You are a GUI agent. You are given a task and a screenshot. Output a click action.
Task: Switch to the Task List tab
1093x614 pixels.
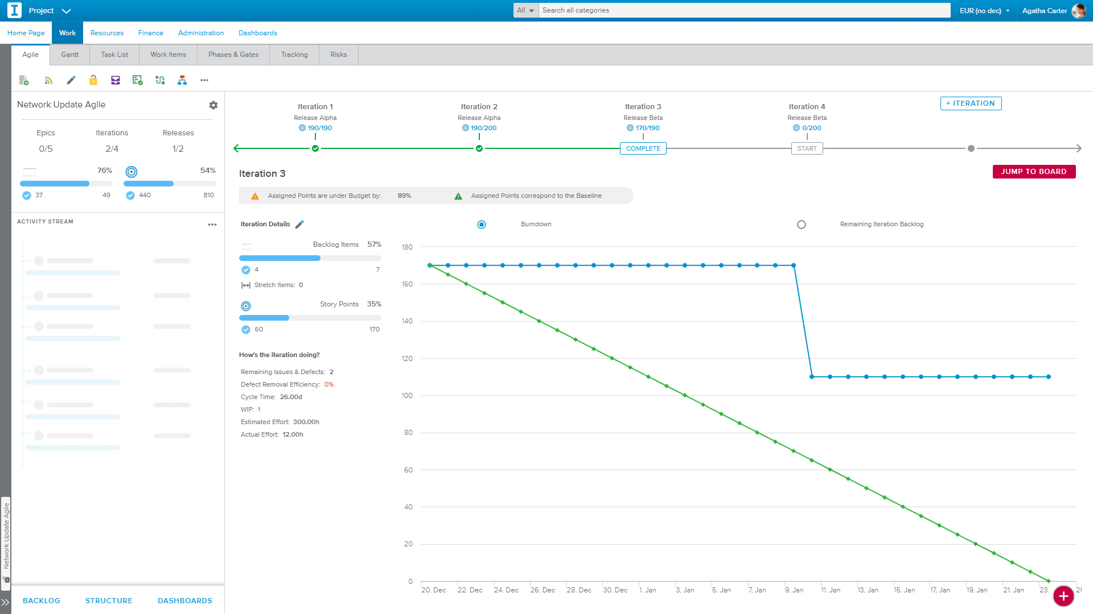pos(114,55)
